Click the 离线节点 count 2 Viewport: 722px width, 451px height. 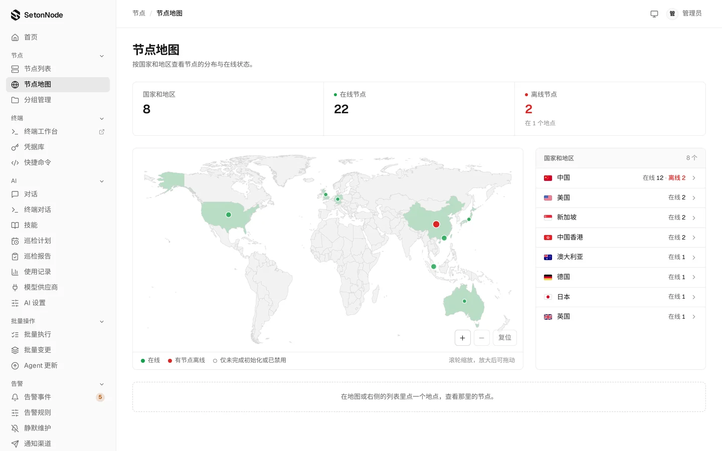528,109
